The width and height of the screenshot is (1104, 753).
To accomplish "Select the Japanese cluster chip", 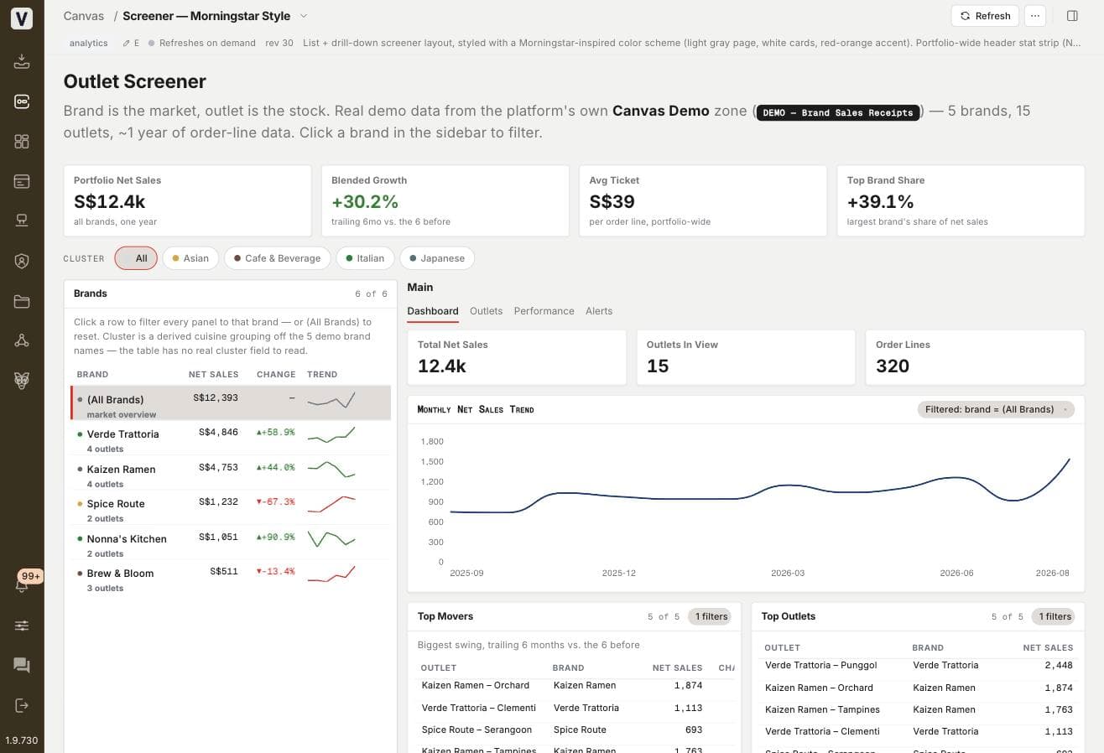I will [437, 258].
